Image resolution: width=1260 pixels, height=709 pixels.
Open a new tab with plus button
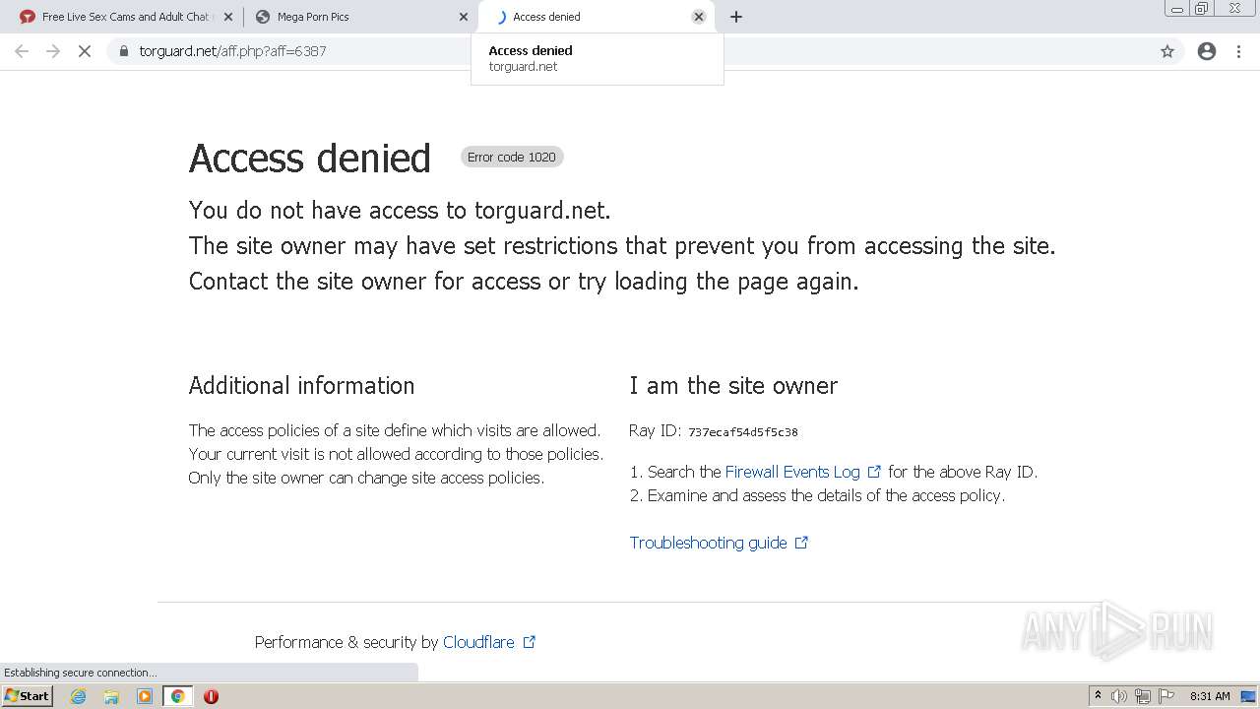[x=736, y=17]
